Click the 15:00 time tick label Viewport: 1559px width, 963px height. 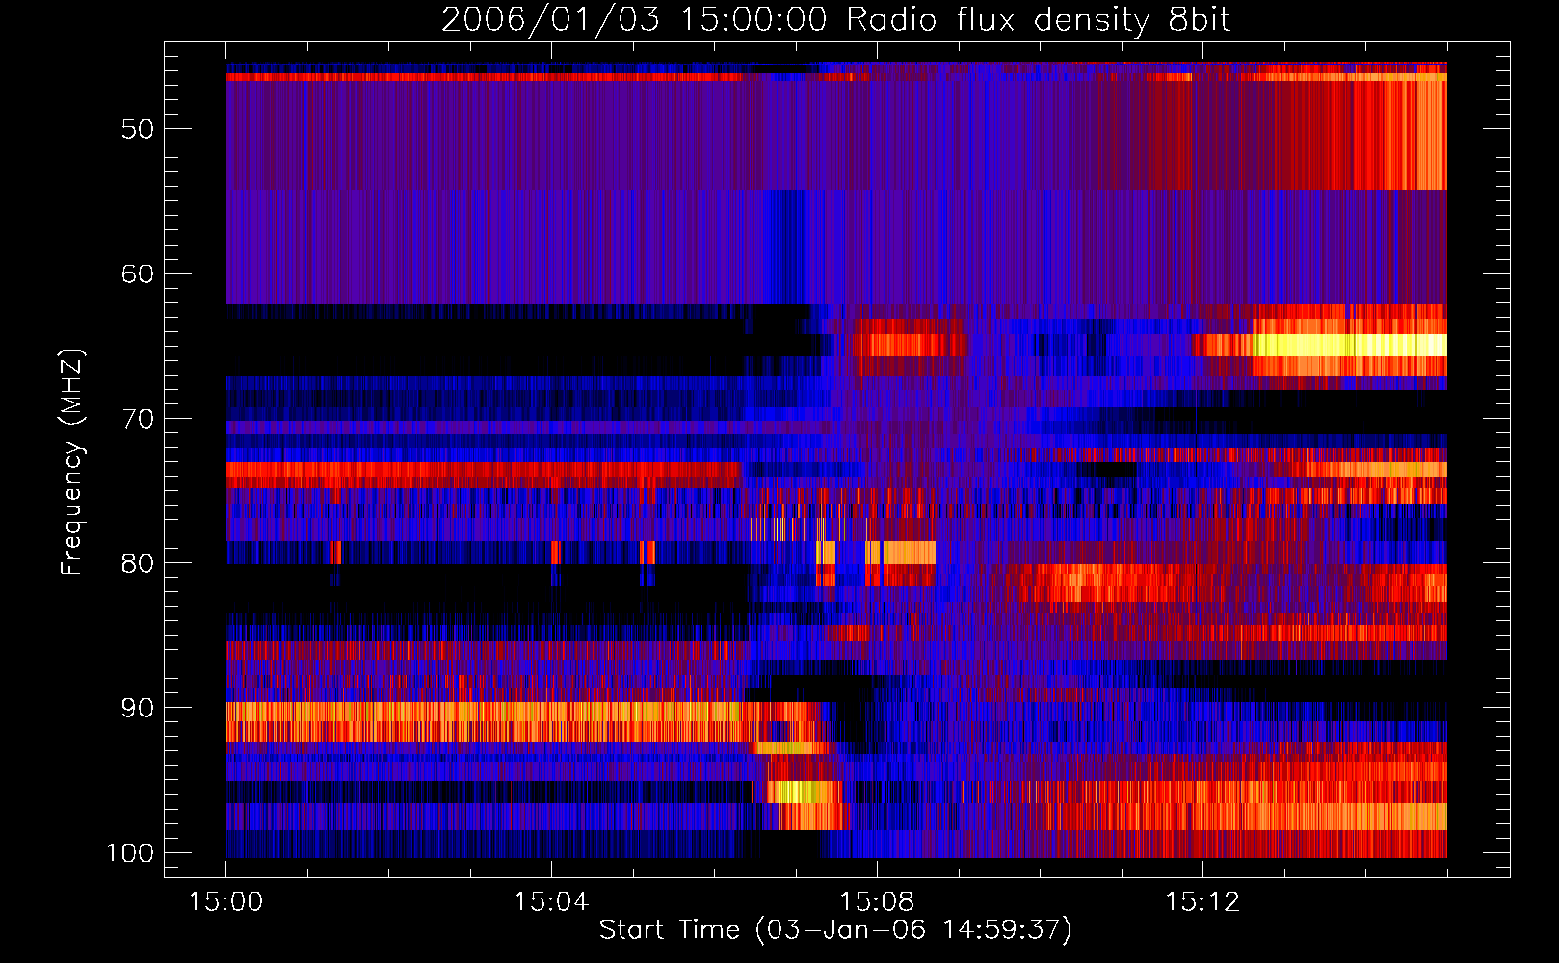point(225,902)
